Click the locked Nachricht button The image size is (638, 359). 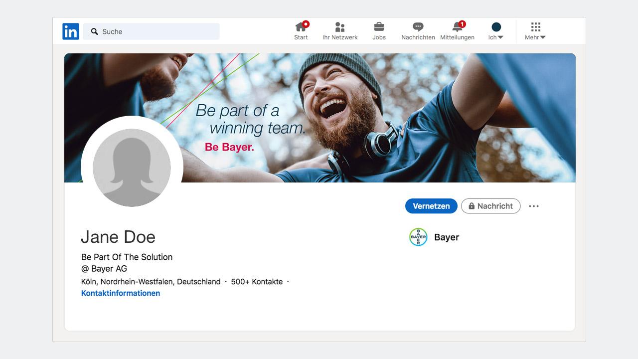(490, 206)
